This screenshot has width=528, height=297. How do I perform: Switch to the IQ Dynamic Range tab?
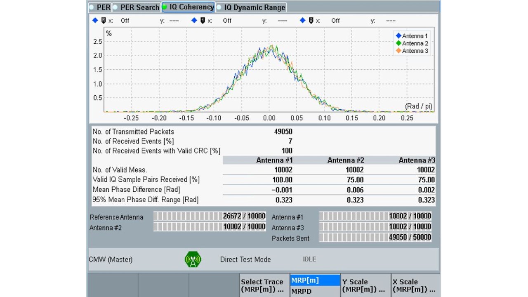click(251, 7)
